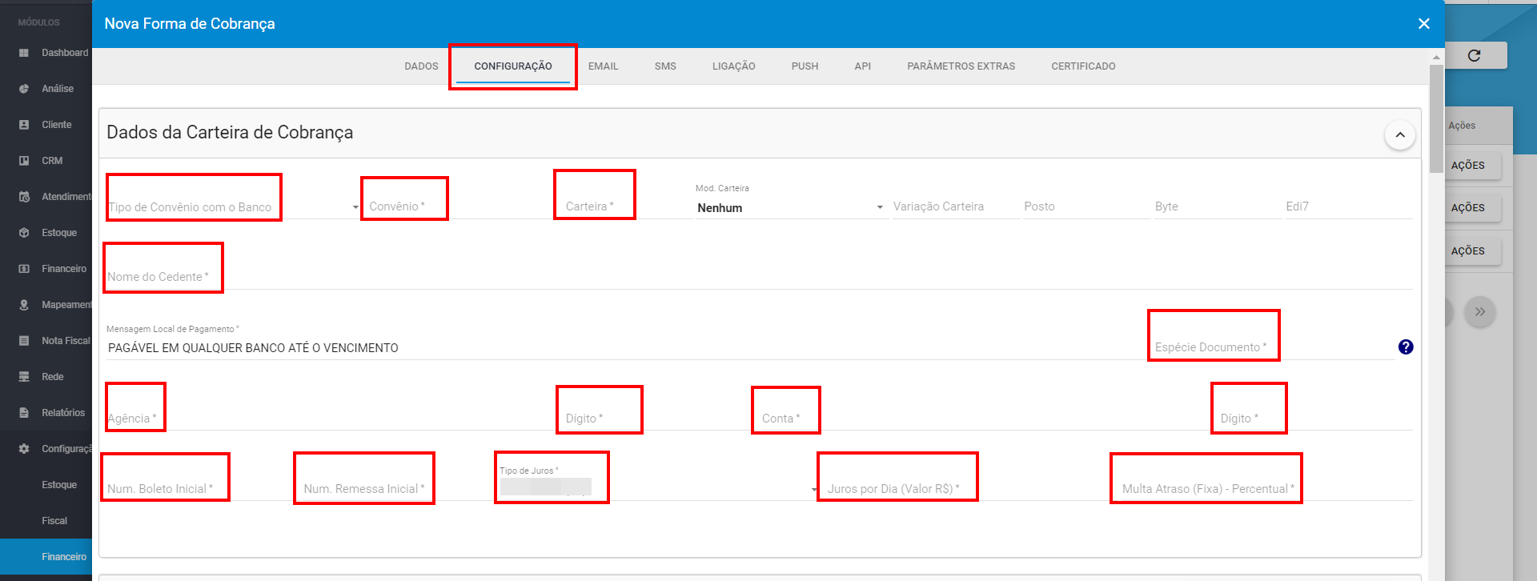
Task: Open the Nota Fiscal icon
Action: click(24, 341)
